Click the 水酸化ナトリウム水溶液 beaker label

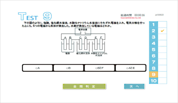[x=99, y=54]
